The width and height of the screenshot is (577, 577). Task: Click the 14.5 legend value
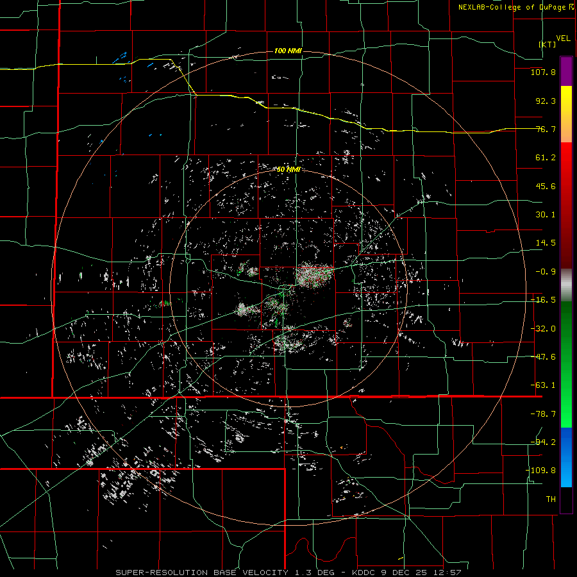coord(546,243)
